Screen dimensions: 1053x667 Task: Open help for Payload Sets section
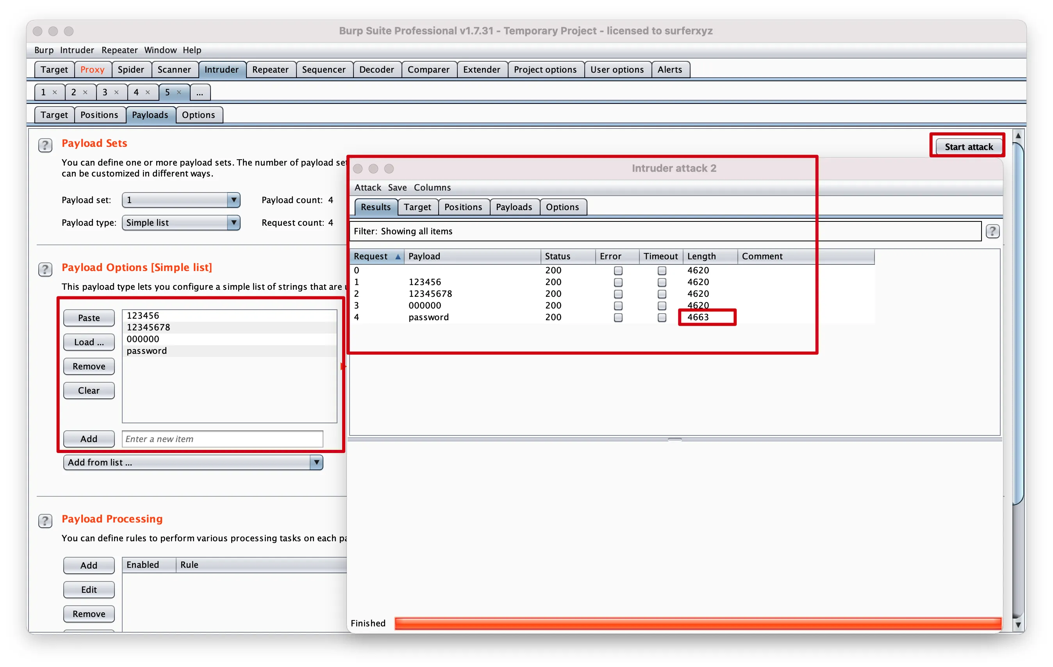pos(45,144)
